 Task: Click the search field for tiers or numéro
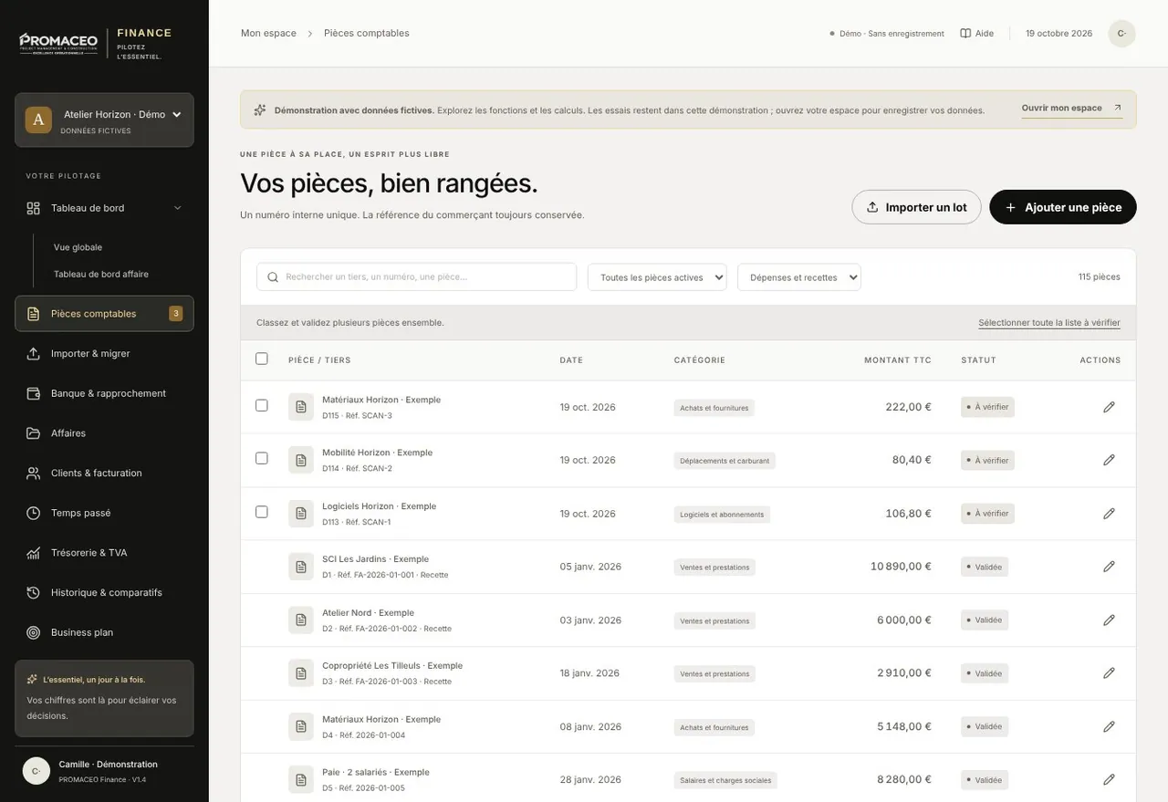point(416,277)
